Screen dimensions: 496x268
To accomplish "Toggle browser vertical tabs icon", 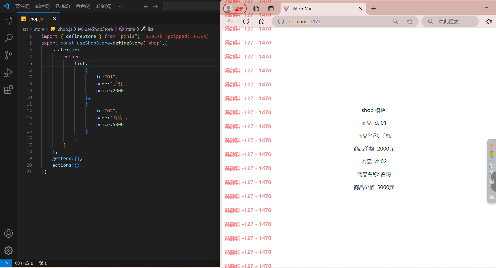I will click(271, 9).
